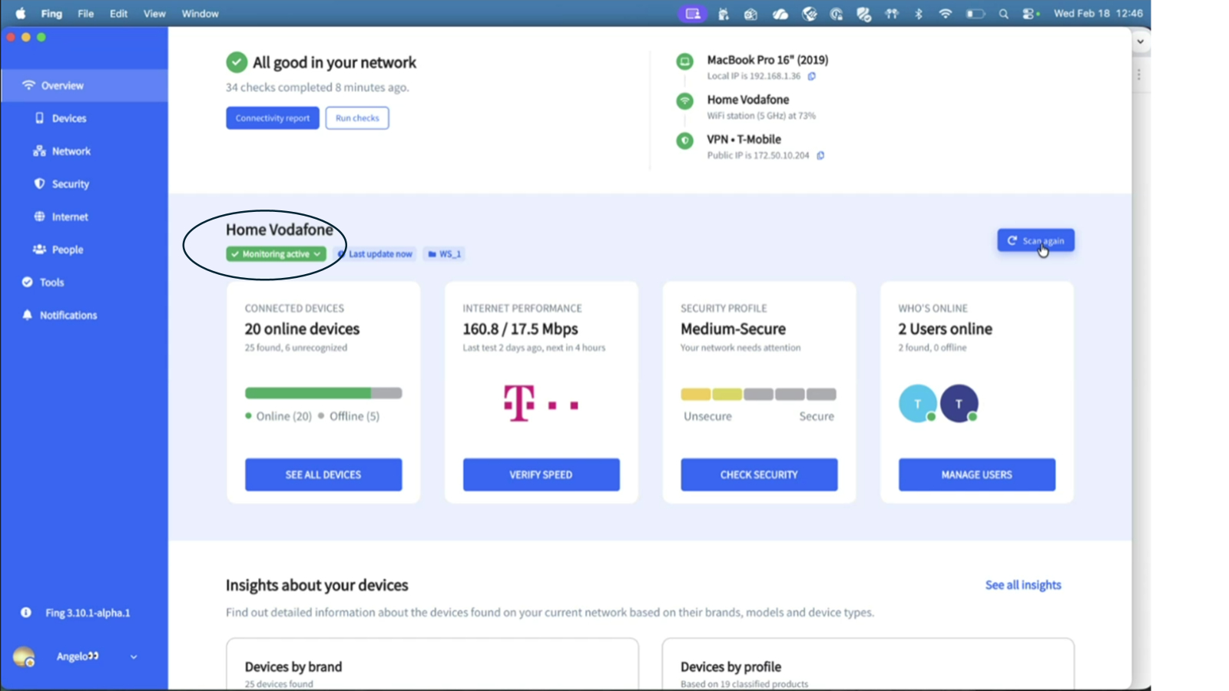Copy the local IP address
Image resolution: width=1229 pixels, height=691 pixels.
click(x=812, y=76)
